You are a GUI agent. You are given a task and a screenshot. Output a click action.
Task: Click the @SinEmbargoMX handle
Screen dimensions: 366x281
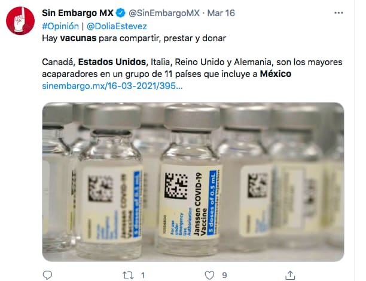pos(164,13)
